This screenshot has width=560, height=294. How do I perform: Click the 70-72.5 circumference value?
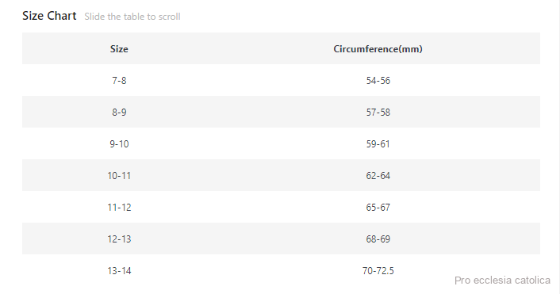pos(378,270)
